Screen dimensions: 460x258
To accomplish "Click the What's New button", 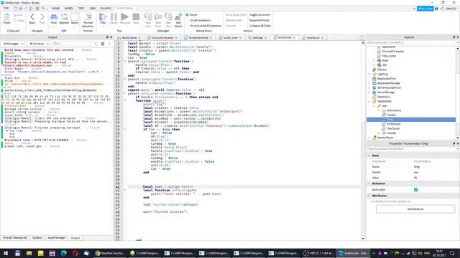I will tap(425, 9).
